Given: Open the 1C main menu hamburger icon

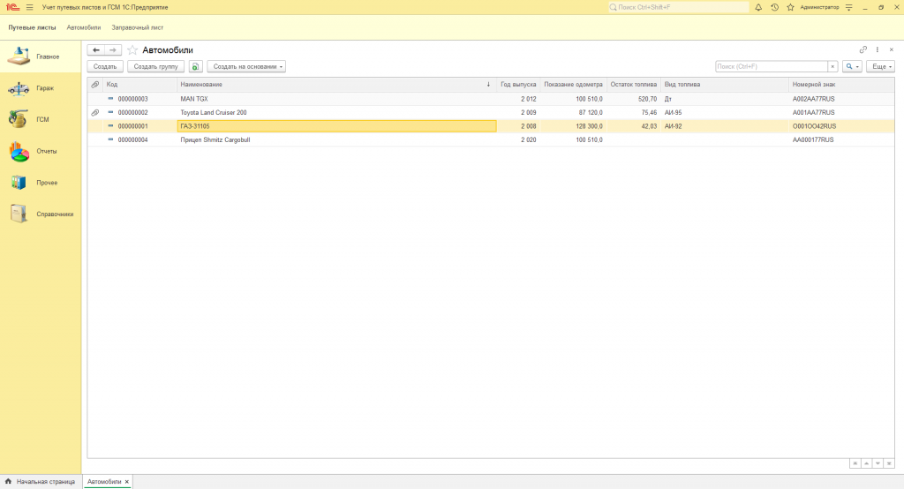Looking at the screenshot, I should 29,7.
